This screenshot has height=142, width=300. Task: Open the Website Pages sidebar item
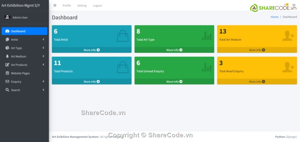pos(25,73)
